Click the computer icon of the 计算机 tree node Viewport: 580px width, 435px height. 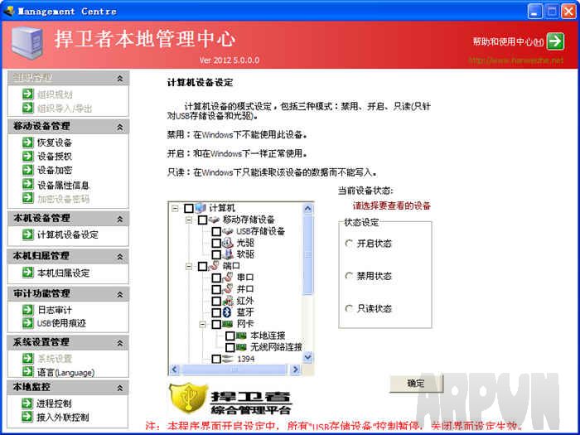pos(201,208)
